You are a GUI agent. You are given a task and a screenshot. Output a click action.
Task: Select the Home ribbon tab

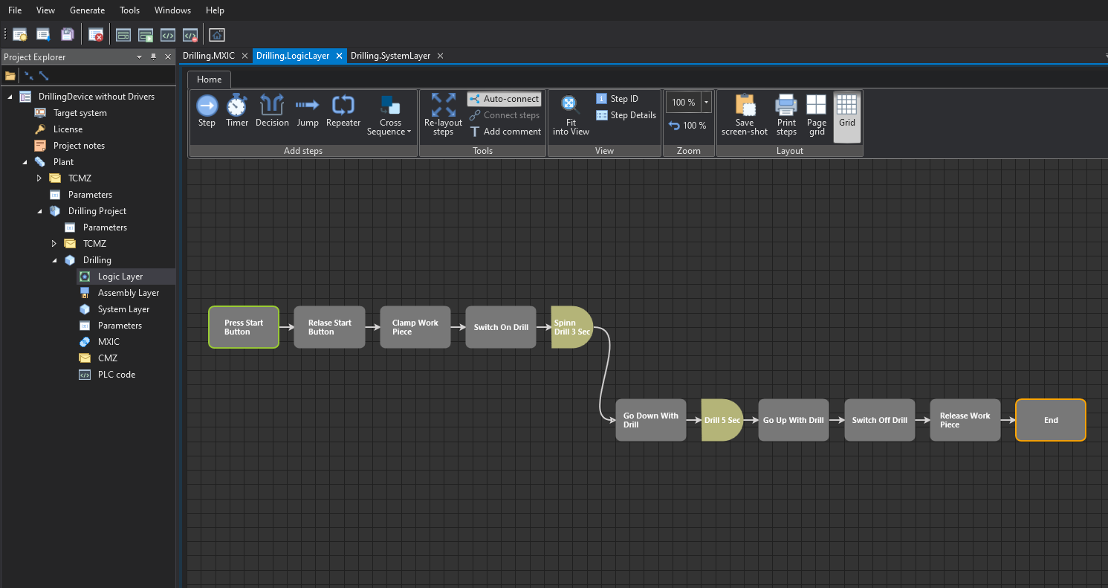click(x=209, y=80)
